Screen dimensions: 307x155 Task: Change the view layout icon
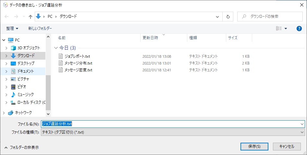pyautogui.click(x=279, y=29)
